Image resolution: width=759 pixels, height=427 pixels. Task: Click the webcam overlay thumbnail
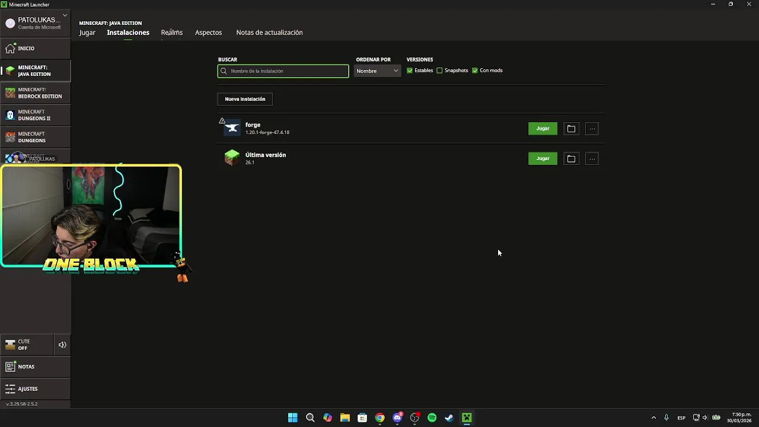(x=91, y=216)
